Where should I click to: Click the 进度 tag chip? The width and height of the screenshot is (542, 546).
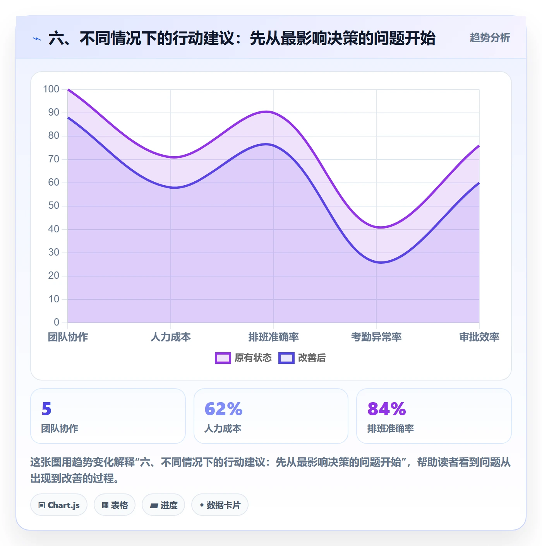[163, 505]
